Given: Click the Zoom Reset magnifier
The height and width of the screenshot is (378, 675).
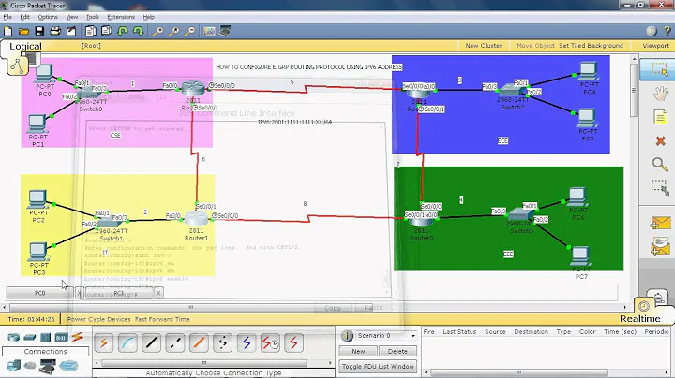Looking at the screenshot, I should click(x=174, y=31).
